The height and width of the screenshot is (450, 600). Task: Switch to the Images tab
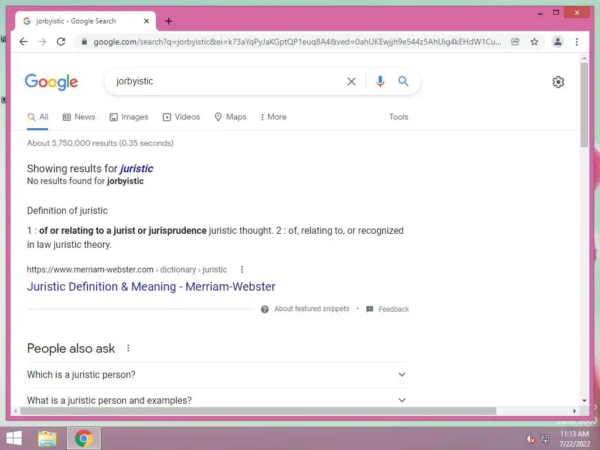[x=129, y=117]
